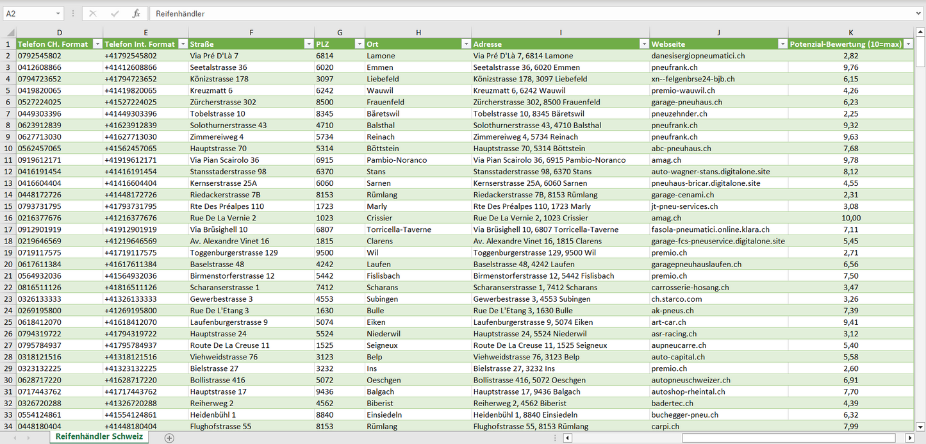Image resolution: width=926 pixels, height=444 pixels.
Task: Click the horizontal scrollbar right arrow
Action: click(909, 438)
